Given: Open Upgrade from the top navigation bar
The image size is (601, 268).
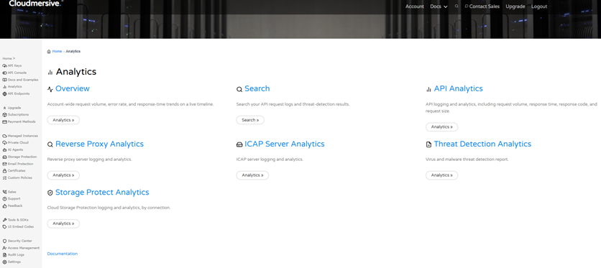Looking at the screenshot, I should click(x=515, y=6).
